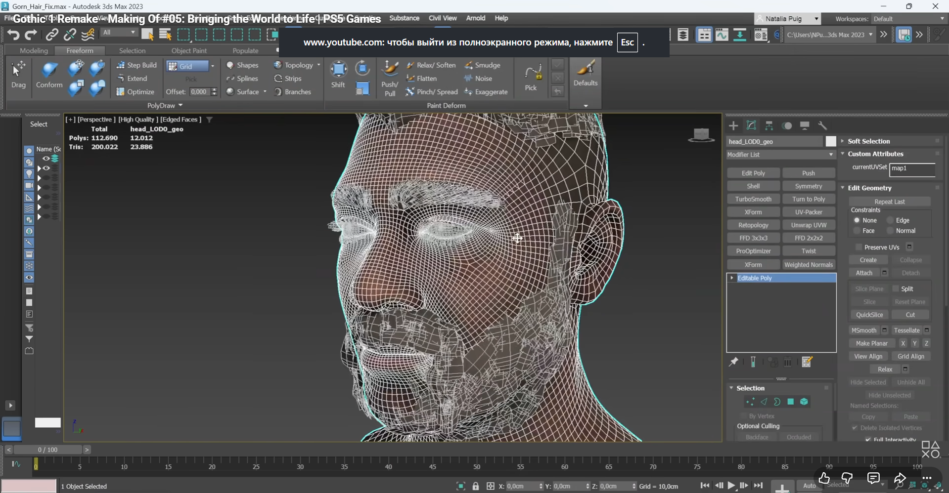Click the Repeat Last button

(x=890, y=202)
